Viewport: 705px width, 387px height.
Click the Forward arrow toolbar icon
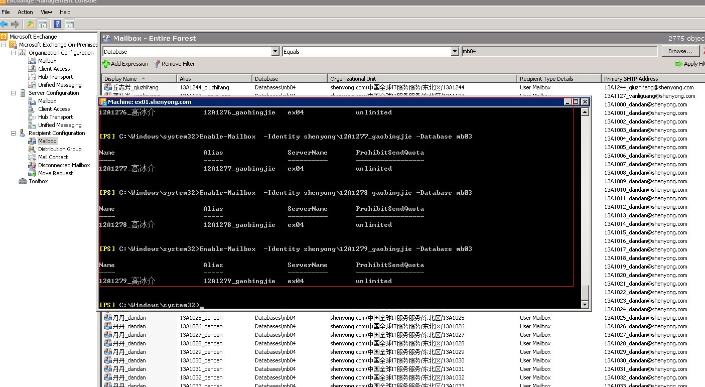[15, 24]
